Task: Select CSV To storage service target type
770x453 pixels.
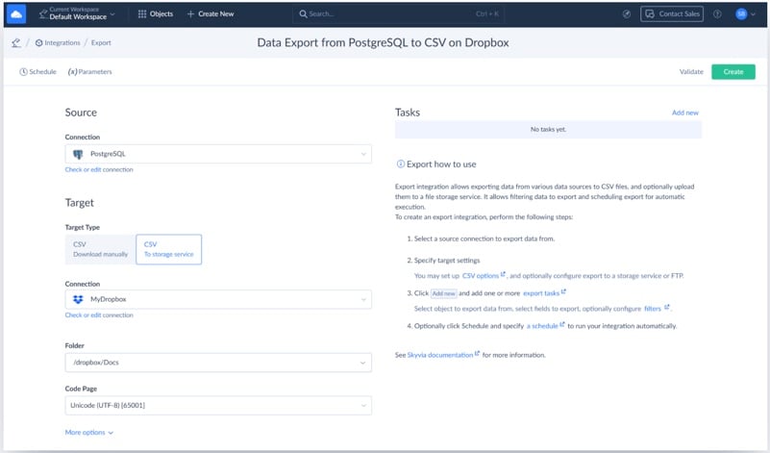Action: (168, 249)
